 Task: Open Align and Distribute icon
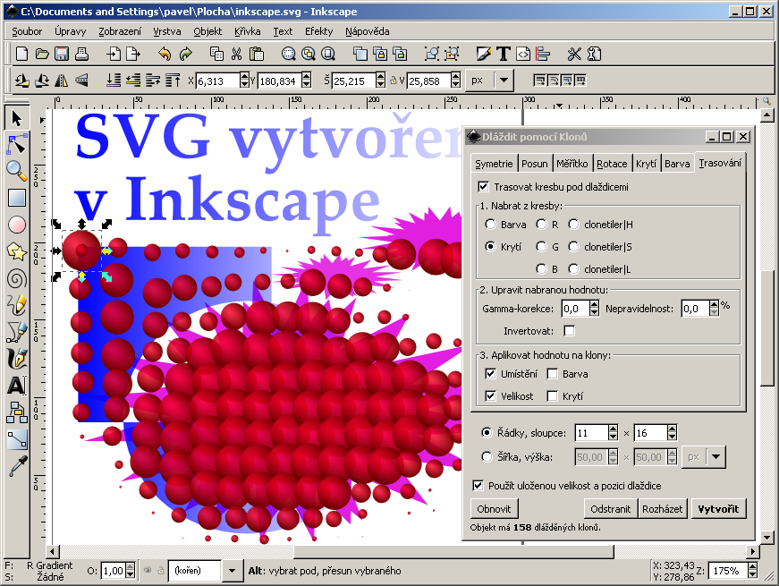coord(543,54)
